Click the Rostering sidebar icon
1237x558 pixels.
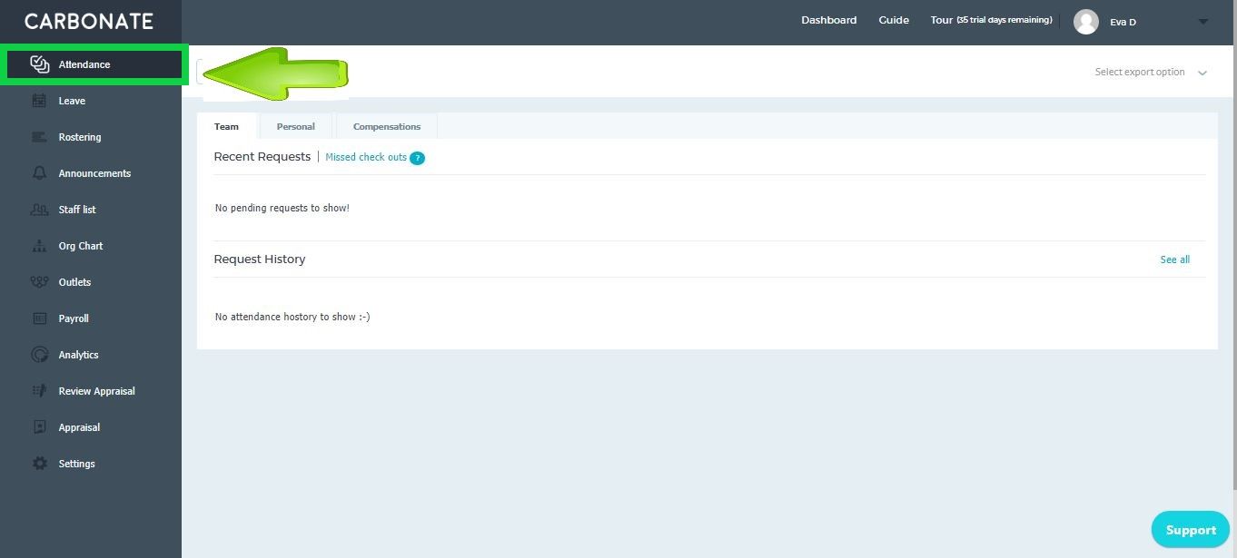[39, 137]
